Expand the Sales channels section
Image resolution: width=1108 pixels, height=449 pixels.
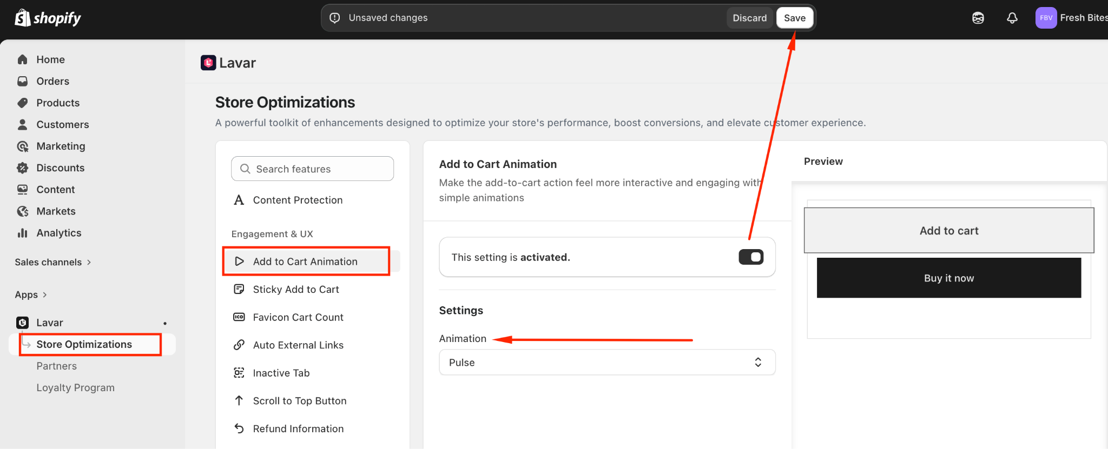tap(52, 262)
